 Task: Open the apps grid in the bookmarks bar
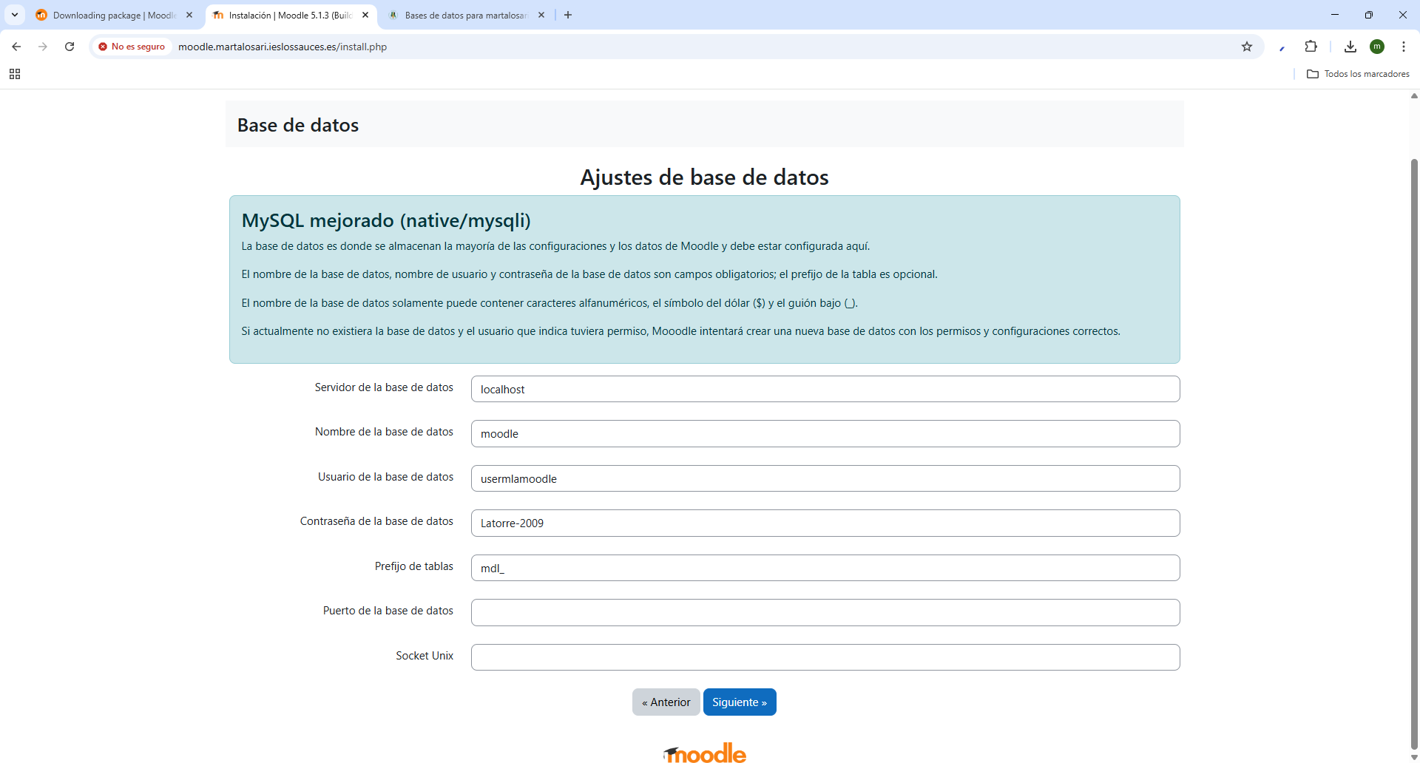click(15, 74)
